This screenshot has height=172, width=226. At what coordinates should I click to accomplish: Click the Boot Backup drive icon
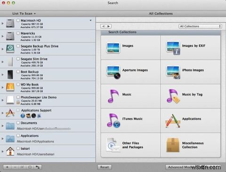10,75
